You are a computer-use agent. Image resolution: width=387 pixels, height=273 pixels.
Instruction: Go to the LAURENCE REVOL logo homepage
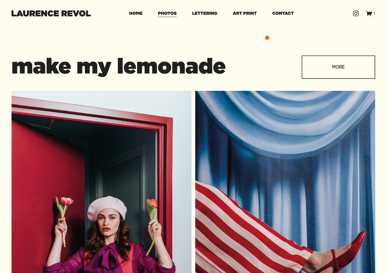tap(51, 13)
